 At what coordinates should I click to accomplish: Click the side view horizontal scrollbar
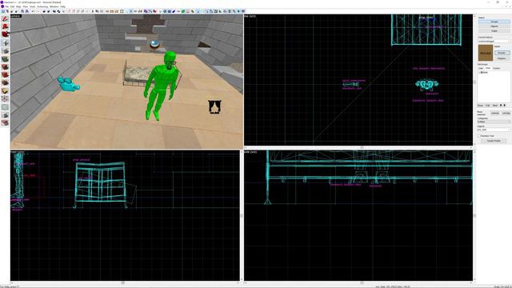(x=359, y=282)
